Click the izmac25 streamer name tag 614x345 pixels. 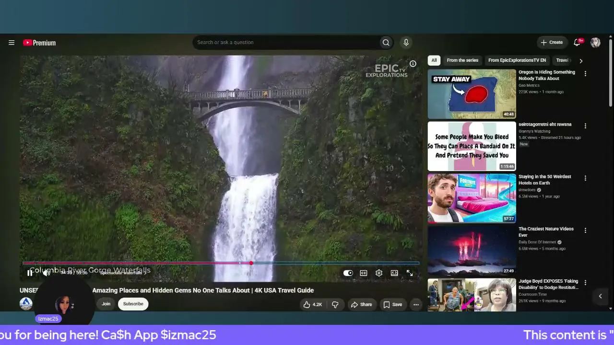(x=48, y=319)
